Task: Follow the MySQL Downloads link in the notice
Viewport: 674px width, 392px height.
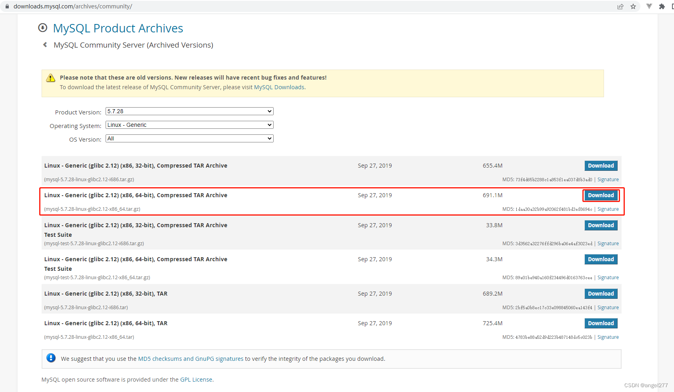Action: click(x=279, y=87)
